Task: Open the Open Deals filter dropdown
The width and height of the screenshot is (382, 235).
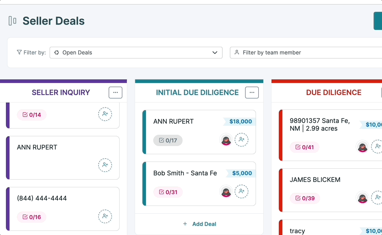Action: tap(136, 53)
